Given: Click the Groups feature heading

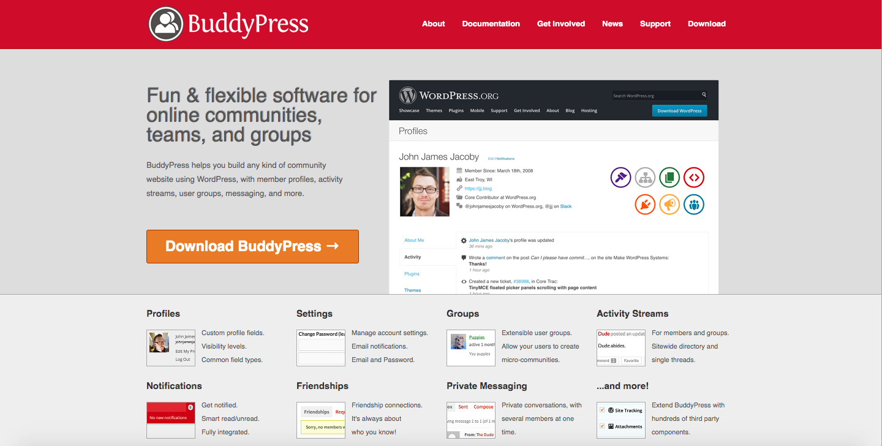Looking at the screenshot, I should 463,314.
